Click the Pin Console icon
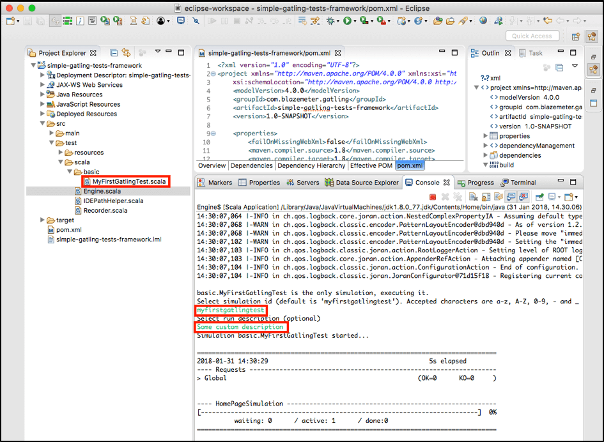 point(539,197)
